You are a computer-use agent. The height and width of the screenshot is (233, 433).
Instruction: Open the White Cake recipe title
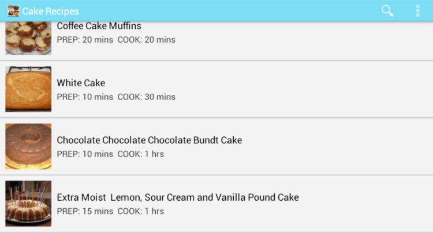pyautogui.click(x=81, y=83)
